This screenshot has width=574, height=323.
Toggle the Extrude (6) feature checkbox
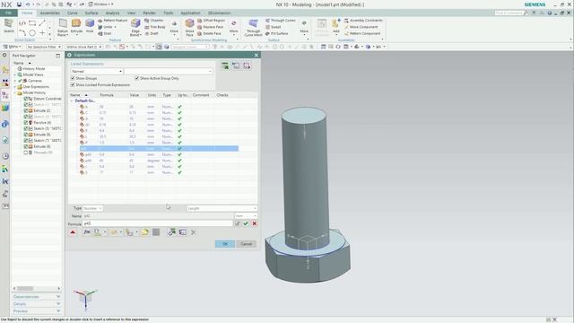26,135
